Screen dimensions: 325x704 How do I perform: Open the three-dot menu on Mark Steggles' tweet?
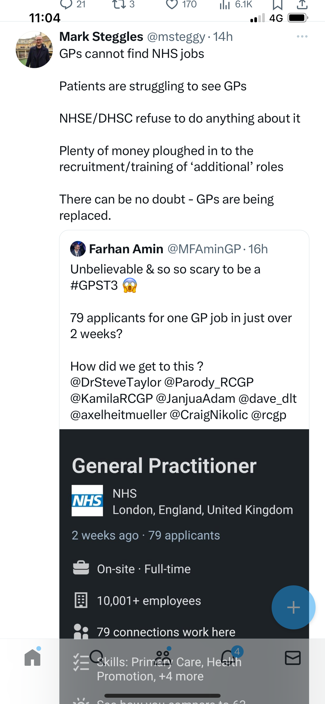[302, 36]
